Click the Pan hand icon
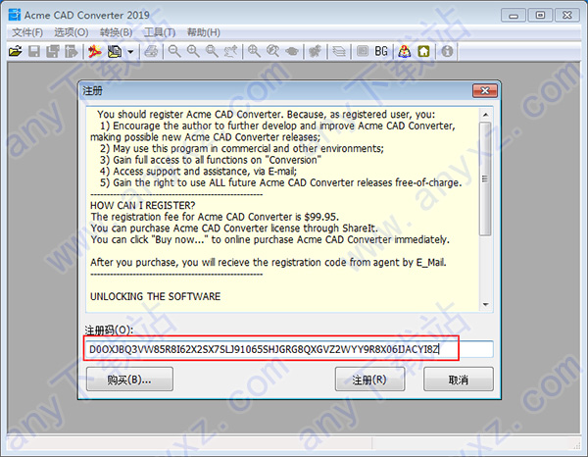 click(230, 51)
